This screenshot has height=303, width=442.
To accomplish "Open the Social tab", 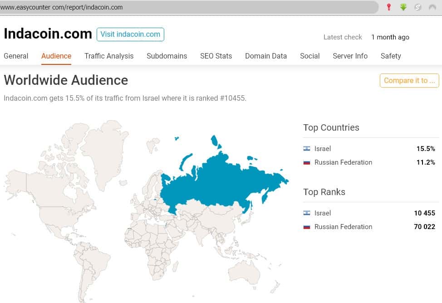I will click(309, 56).
